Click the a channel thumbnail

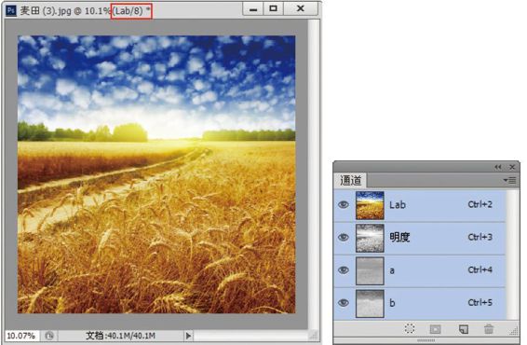coord(370,270)
